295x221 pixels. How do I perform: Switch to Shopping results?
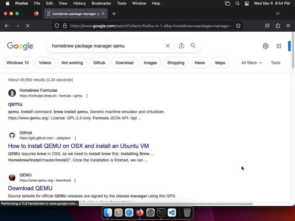176,63
